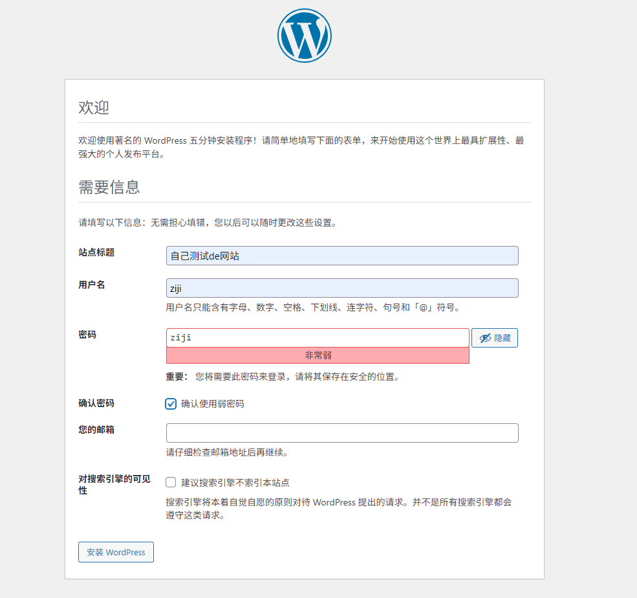The image size is (637, 598).
Task: Click the empty 您的邮箱 email field
Action: click(x=342, y=433)
